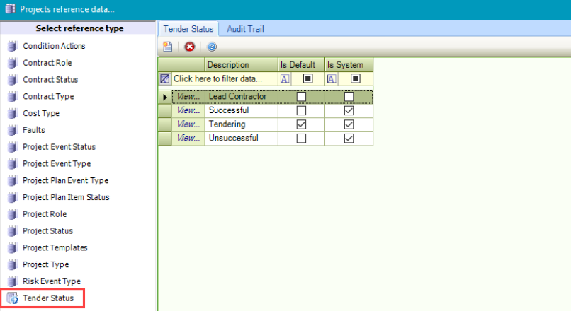
Task: Click the Is System filter operator icon
Action: click(x=332, y=78)
